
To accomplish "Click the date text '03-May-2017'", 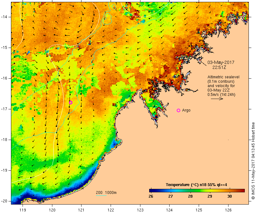I will [221, 62].
